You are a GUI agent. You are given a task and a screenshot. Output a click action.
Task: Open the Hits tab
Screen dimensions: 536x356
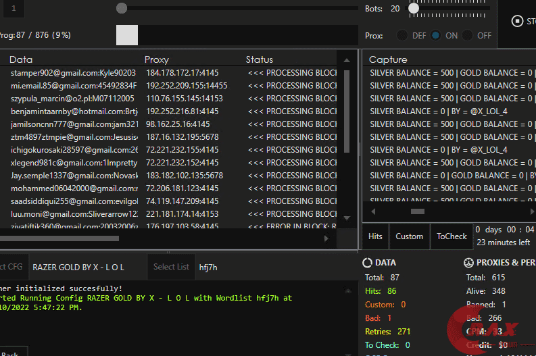[x=375, y=236]
